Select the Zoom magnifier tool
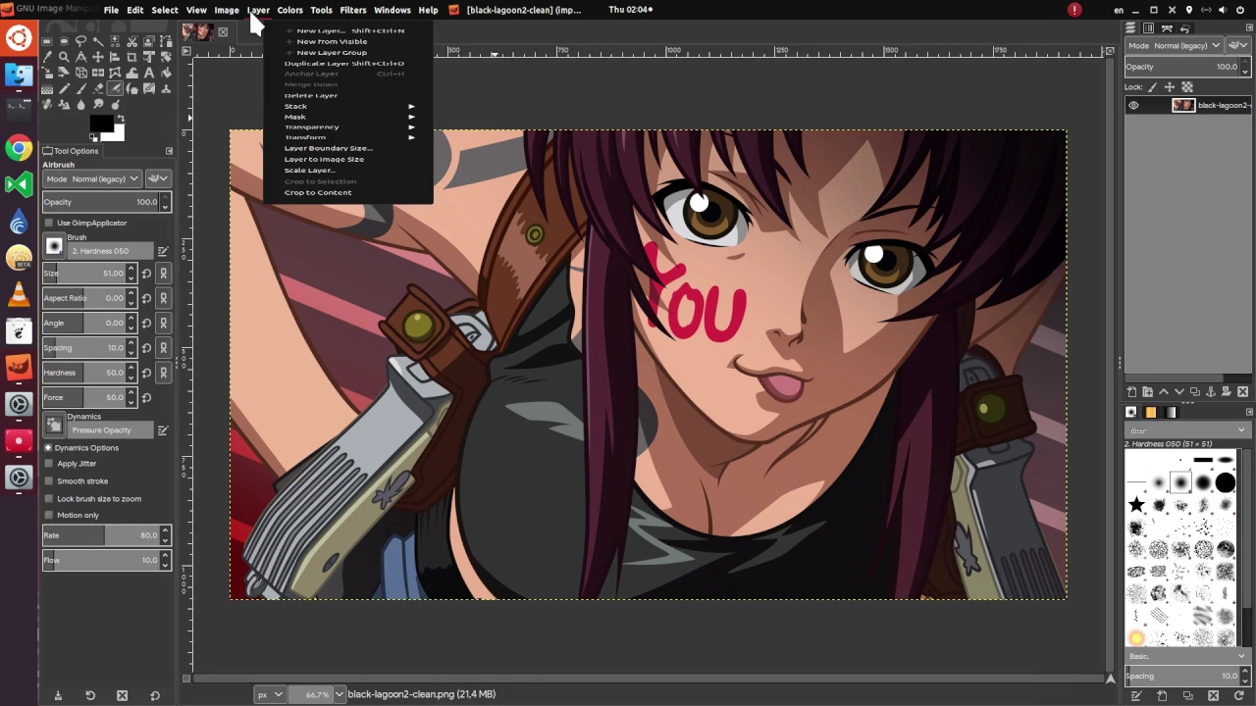Screen dimensions: 1256x706 coord(64,57)
